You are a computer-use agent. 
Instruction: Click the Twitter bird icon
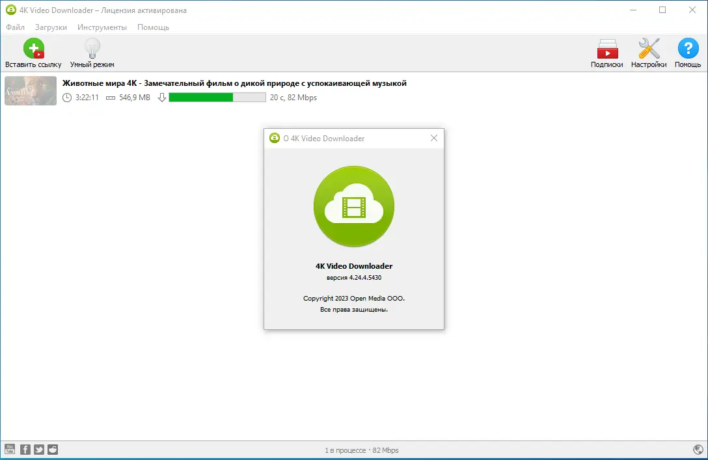tap(38, 449)
